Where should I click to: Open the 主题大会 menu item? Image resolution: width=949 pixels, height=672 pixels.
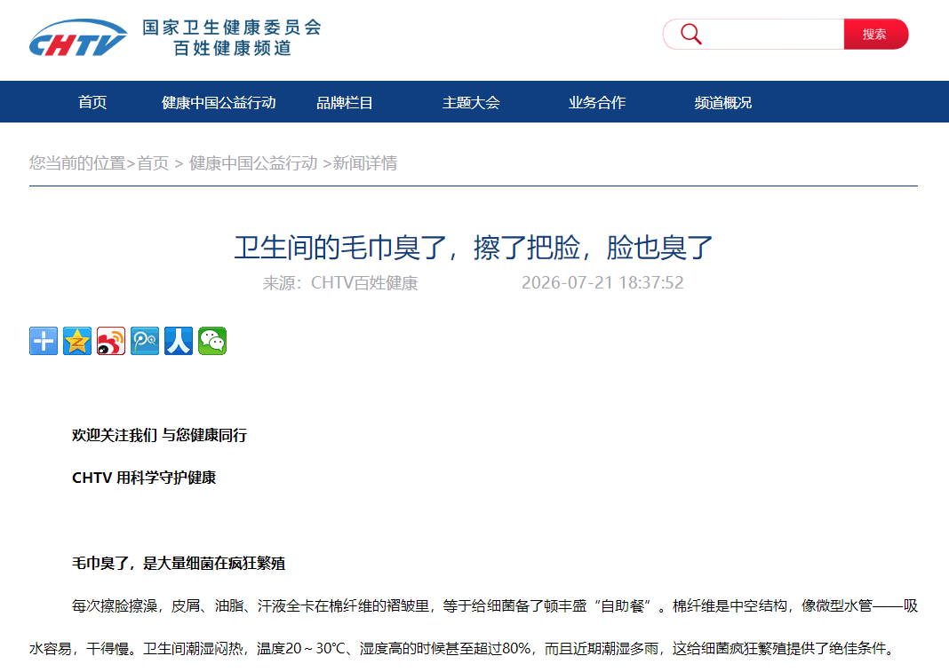coord(471,102)
